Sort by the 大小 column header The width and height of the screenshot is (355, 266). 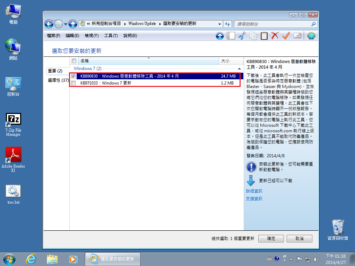231,61
